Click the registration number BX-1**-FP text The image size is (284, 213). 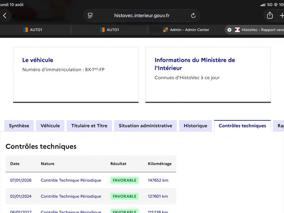(x=95, y=70)
